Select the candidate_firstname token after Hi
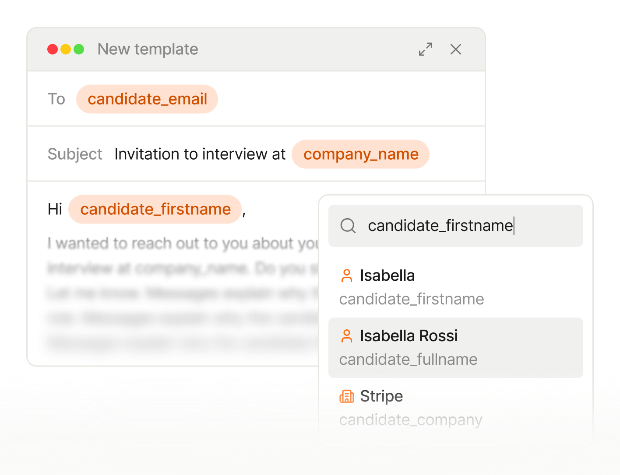Screen dimensions: 620x475 (x=155, y=209)
